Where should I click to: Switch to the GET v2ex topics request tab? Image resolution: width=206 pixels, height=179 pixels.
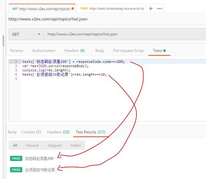pyautogui.click(x=42, y=9)
